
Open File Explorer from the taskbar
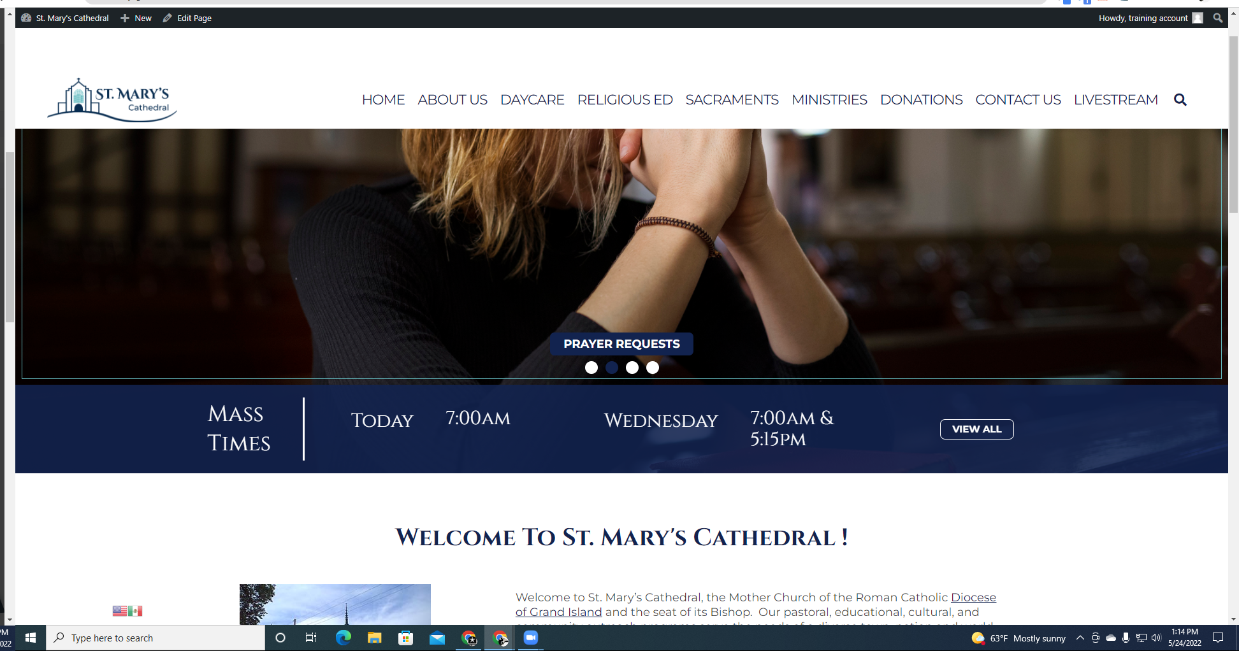(374, 638)
